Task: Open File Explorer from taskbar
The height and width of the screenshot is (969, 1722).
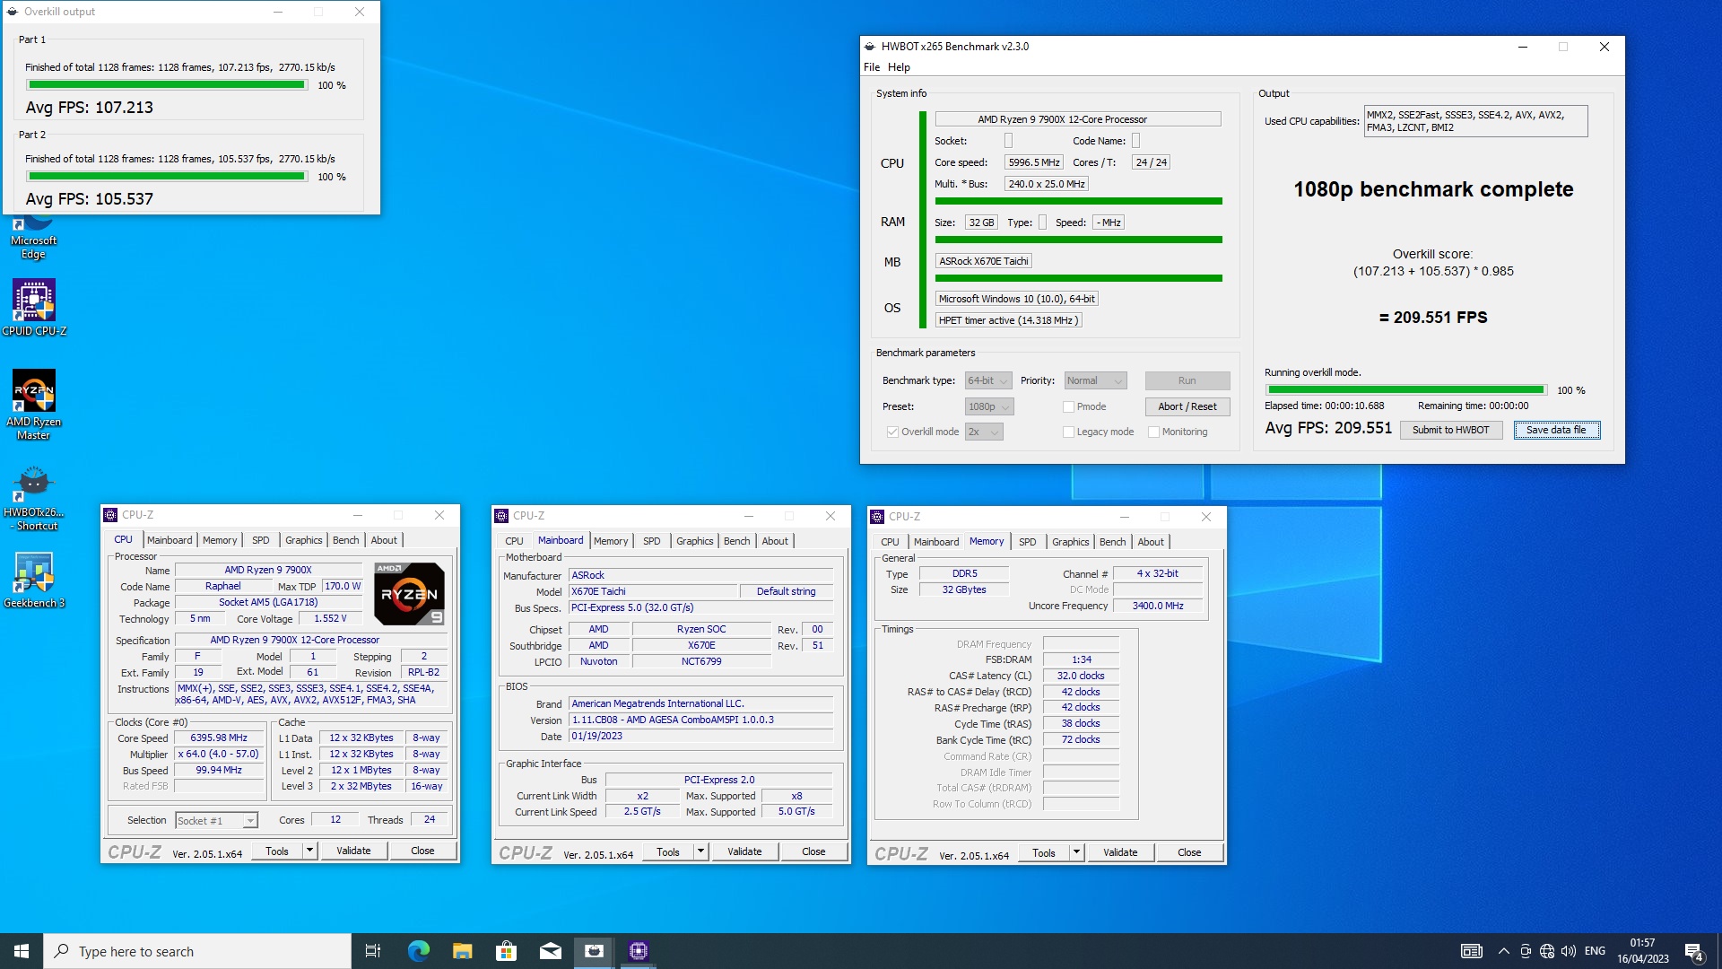Action: point(462,951)
